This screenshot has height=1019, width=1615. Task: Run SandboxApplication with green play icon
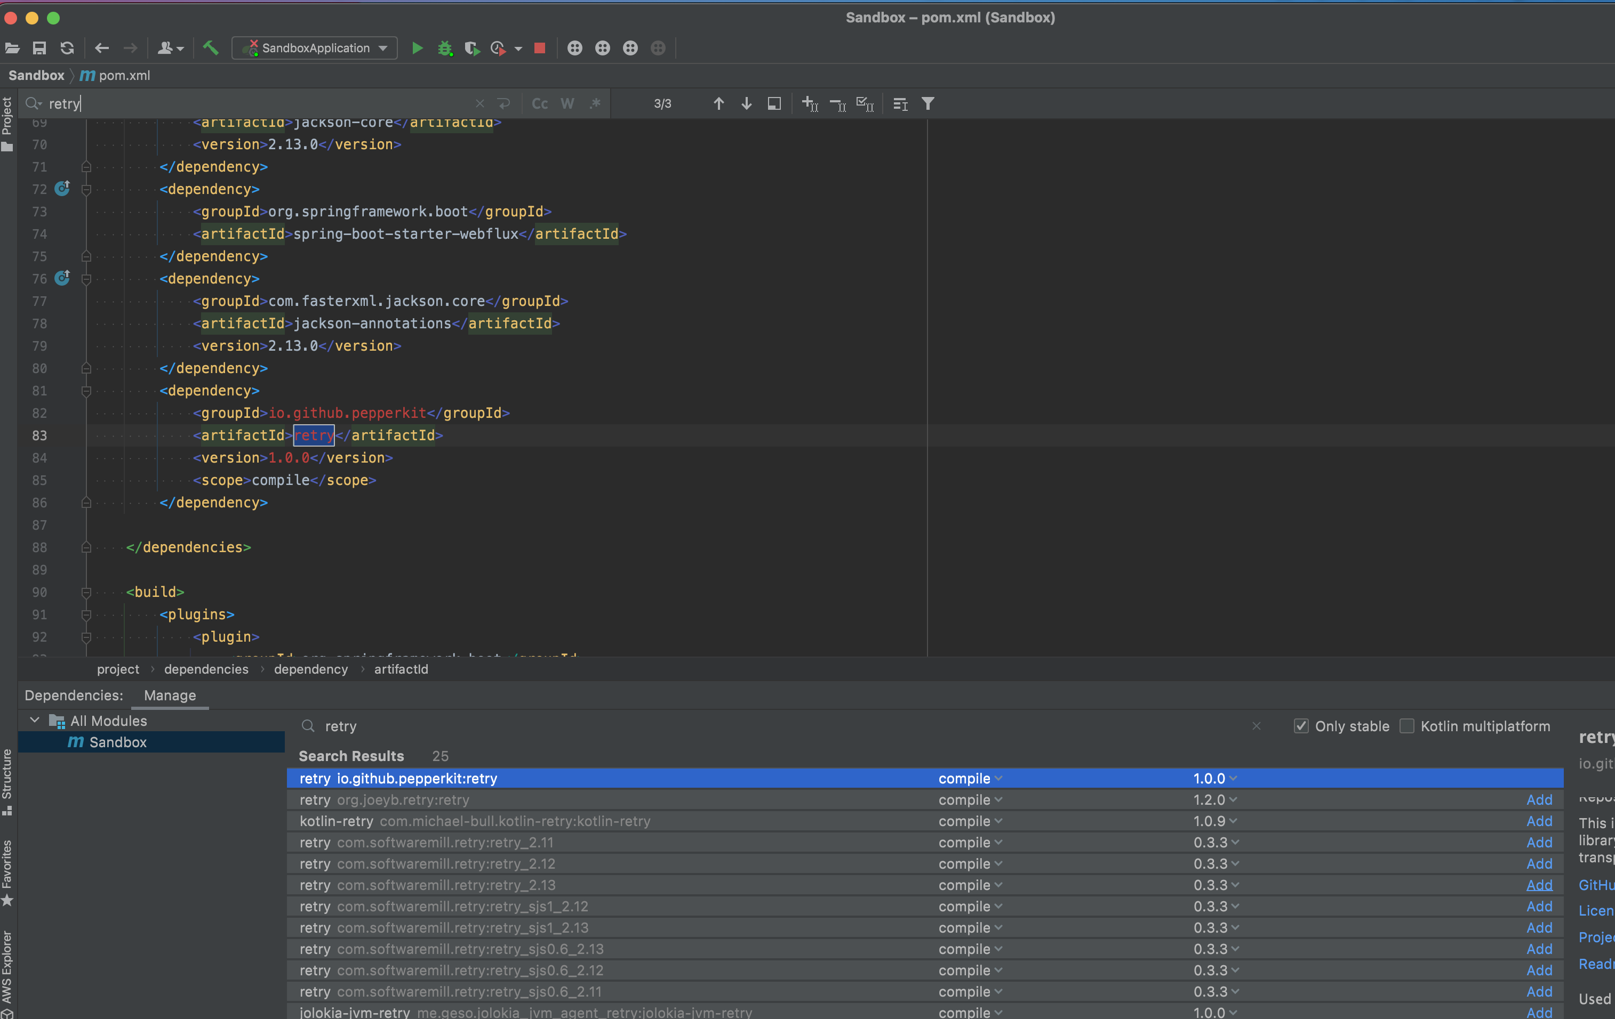click(x=417, y=48)
